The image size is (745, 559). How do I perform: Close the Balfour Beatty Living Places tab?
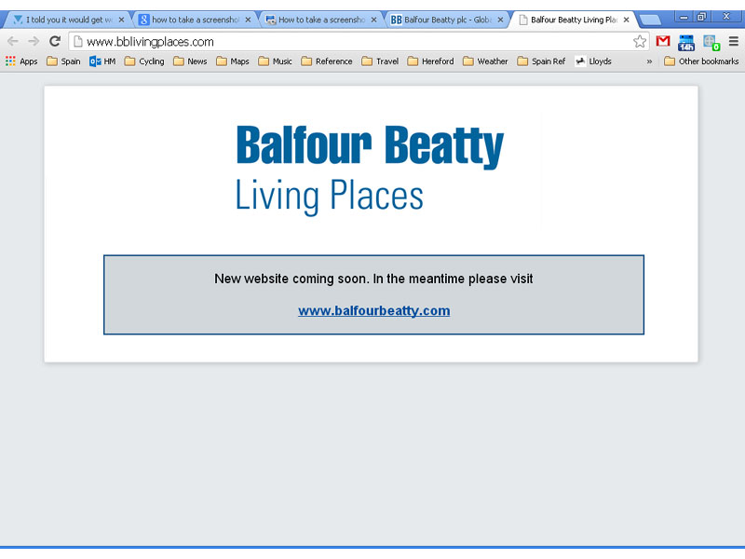[626, 20]
